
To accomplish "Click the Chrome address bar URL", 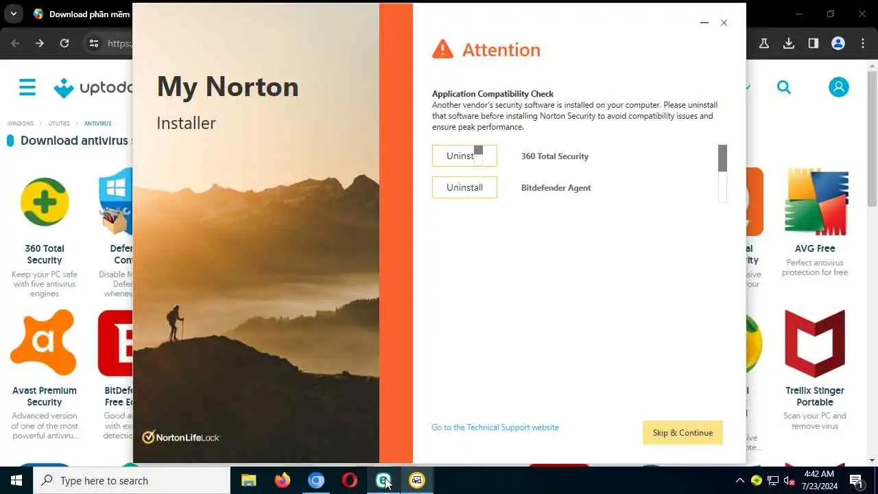I will [x=119, y=43].
